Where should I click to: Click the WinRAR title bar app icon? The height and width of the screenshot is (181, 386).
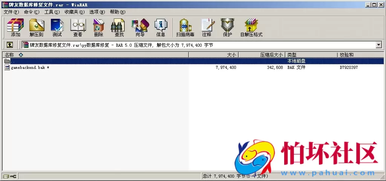point(5,5)
